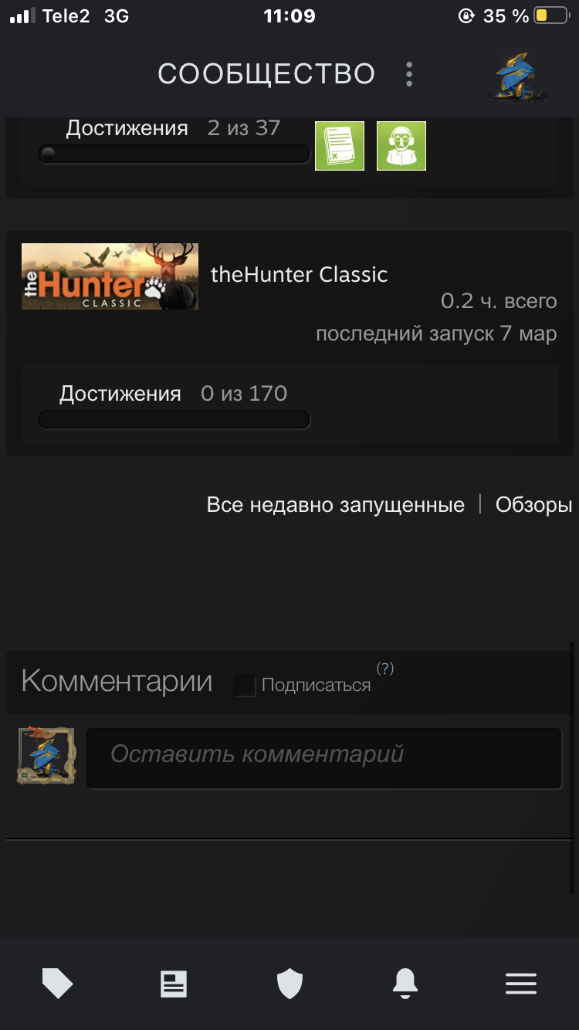Tap the profile avatar in top bar
Viewport: 579px width, 1030px height.
tap(516, 76)
